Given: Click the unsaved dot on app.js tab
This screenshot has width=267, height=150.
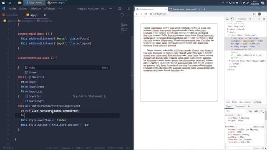Looking at the screenshot, I should pyautogui.click(x=45, y=15).
